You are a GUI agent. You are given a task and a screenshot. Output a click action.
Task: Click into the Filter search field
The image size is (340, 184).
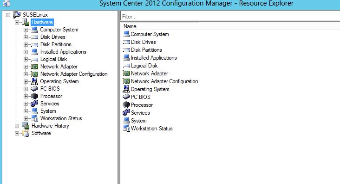tap(230, 17)
